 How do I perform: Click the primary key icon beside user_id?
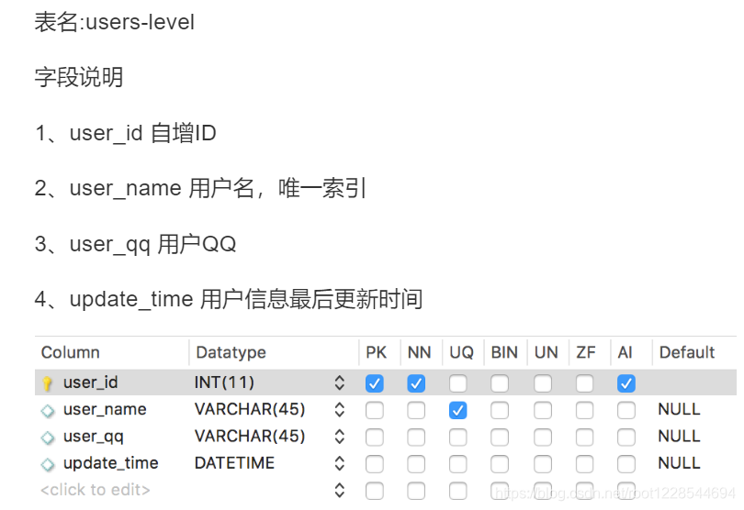click(47, 383)
